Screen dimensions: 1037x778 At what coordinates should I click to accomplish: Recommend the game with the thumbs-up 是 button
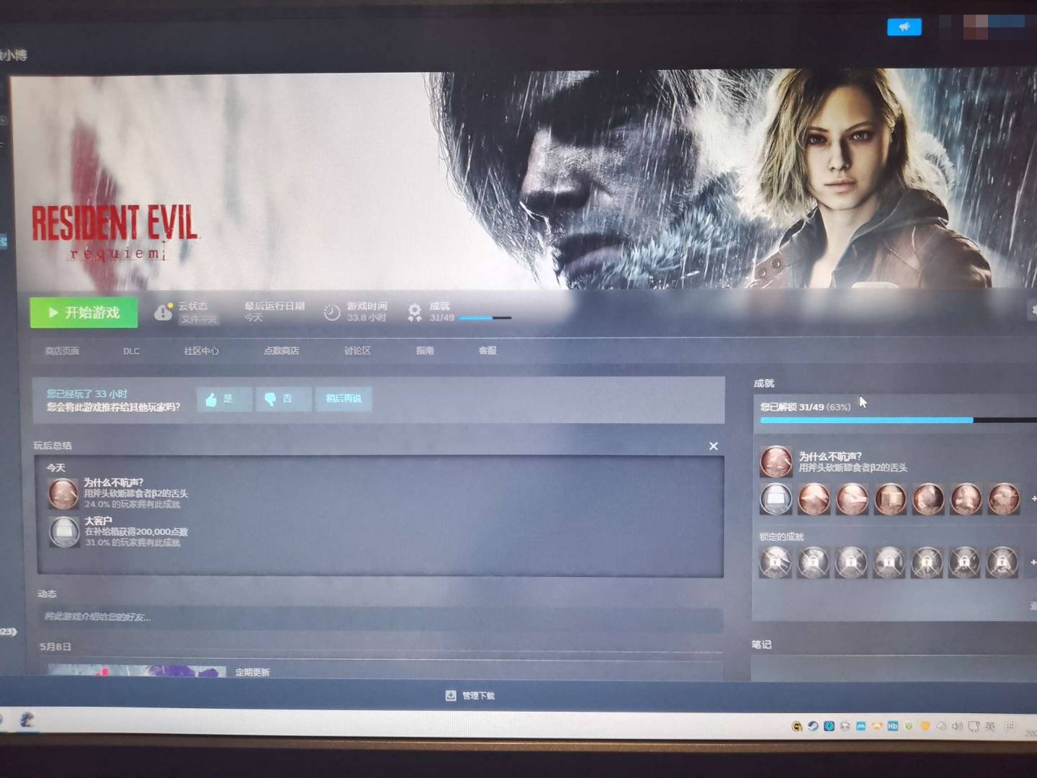[225, 399]
